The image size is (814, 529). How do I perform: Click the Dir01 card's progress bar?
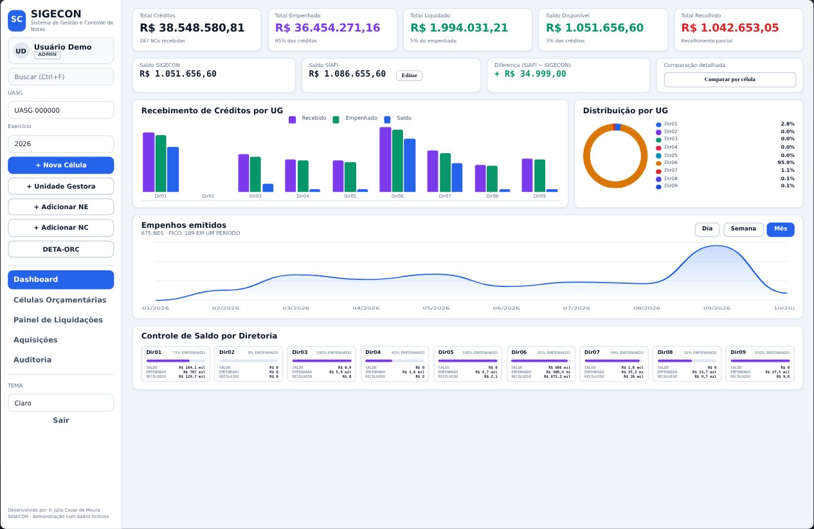(176, 360)
